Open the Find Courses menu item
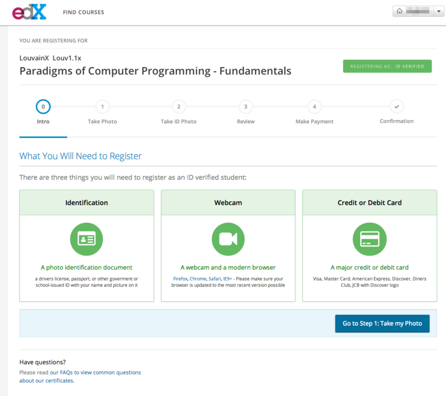Image resolution: width=446 pixels, height=396 pixels. click(83, 12)
